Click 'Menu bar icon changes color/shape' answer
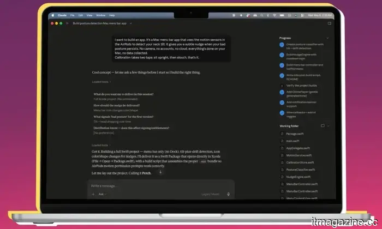This screenshot has height=229, width=382. coord(116,111)
